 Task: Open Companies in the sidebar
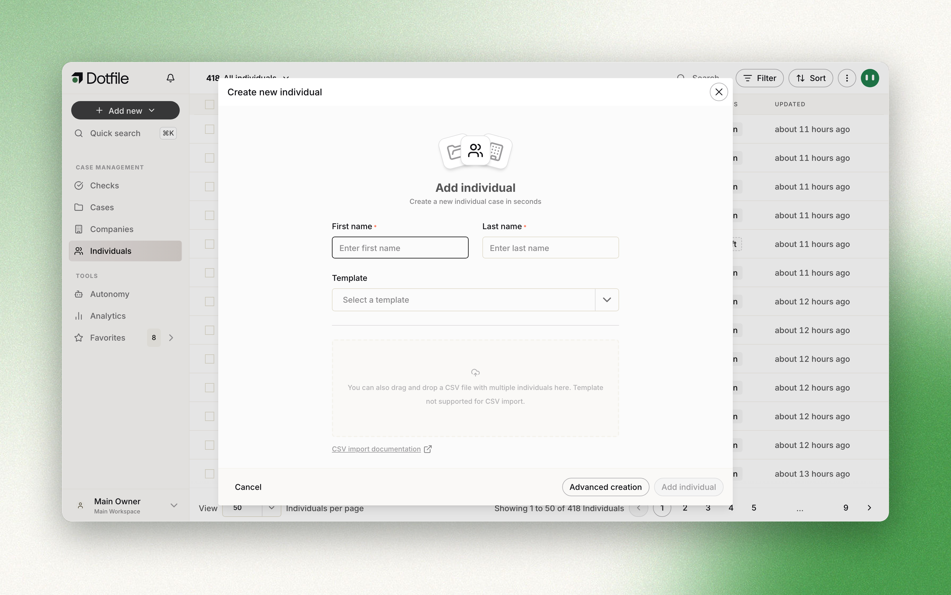click(x=125, y=229)
